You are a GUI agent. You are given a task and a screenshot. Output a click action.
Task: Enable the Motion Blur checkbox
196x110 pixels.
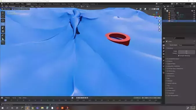pos(168,71)
